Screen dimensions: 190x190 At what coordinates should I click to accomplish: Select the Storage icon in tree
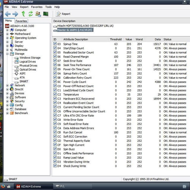12,54
